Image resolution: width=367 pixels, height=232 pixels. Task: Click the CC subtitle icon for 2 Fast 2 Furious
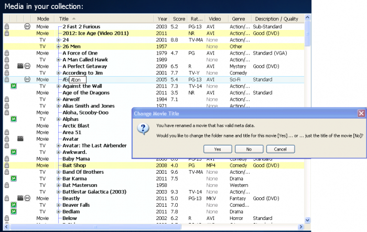[x=27, y=26]
